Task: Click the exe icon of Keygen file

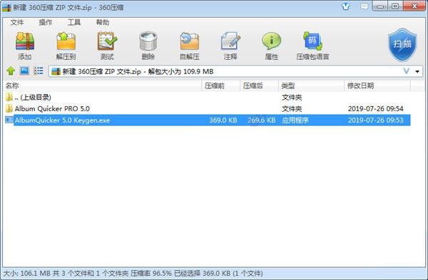Action: (x=9, y=120)
